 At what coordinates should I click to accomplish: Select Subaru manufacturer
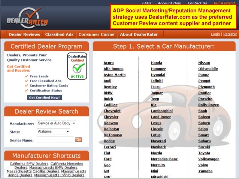point(205,141)
